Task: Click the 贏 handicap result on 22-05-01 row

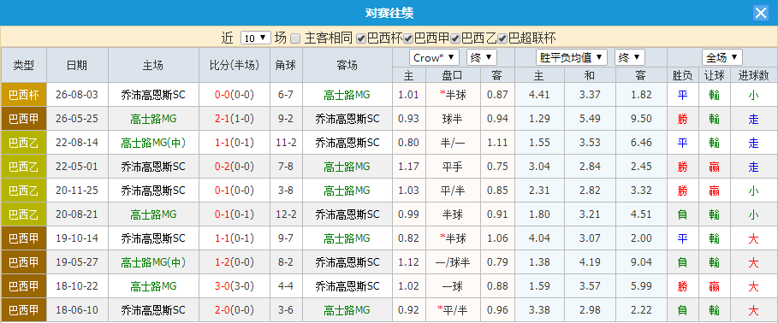Action: (715, 167)
